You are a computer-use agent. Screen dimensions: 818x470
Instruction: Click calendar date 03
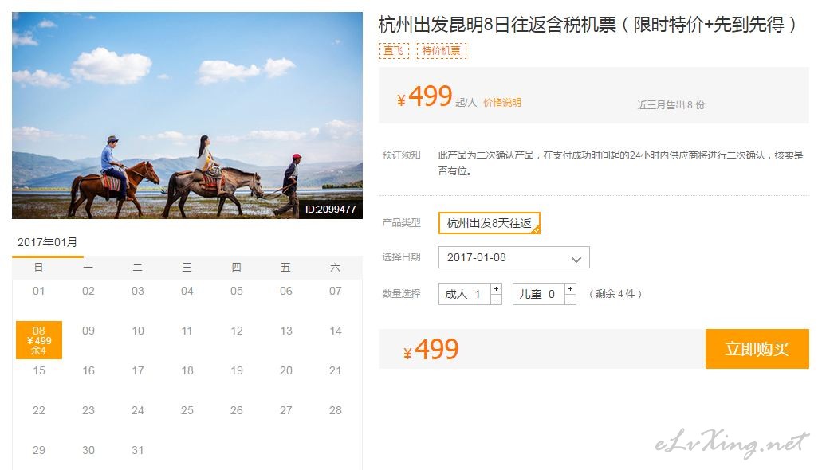(138, 291)
